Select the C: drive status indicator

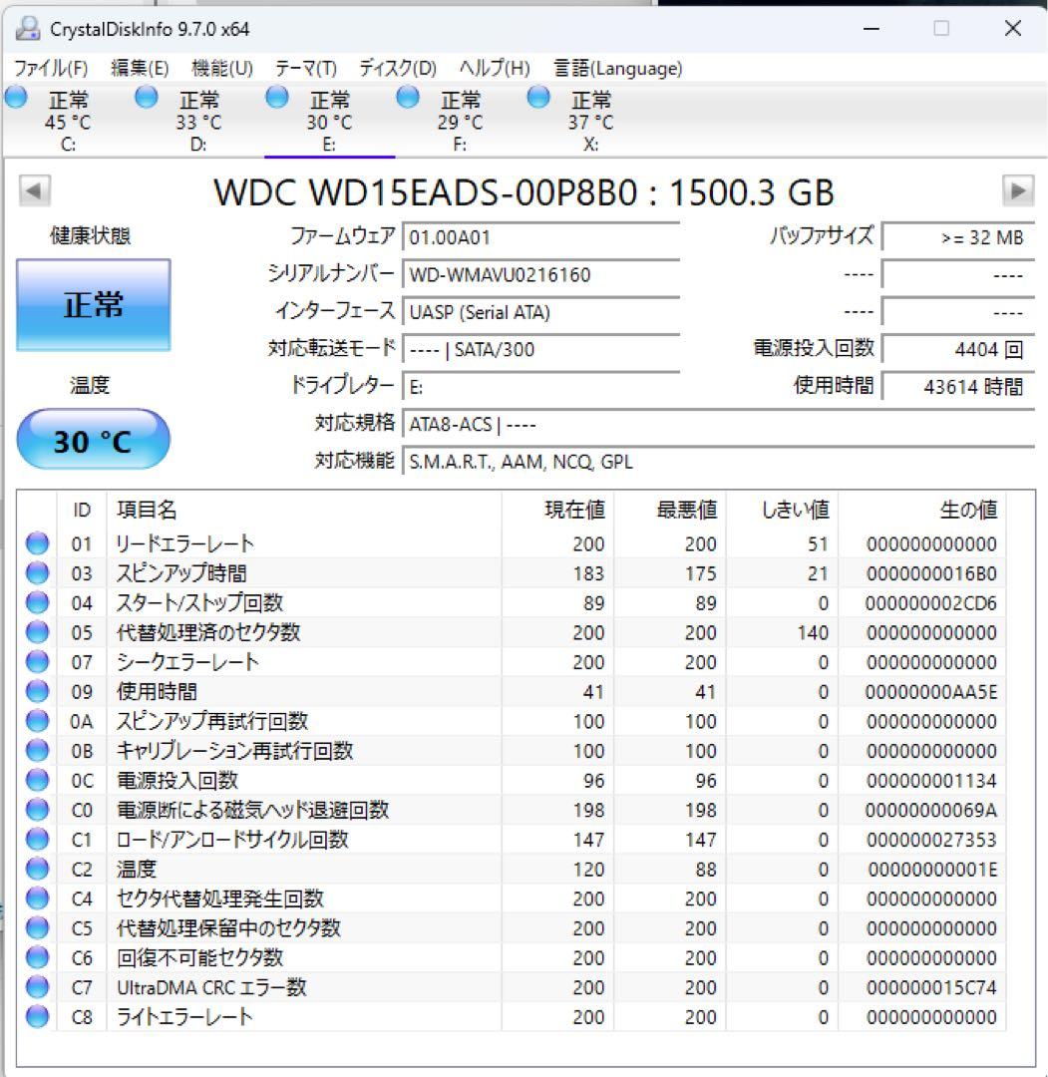15,97
